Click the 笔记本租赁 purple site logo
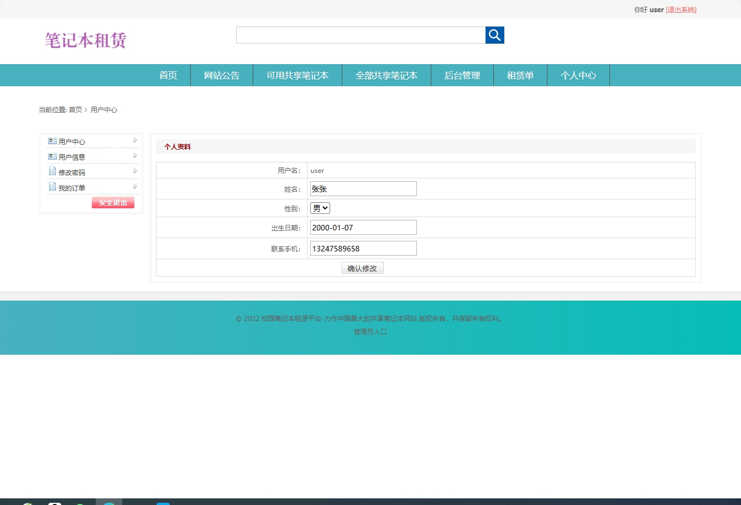The height and width of the screenshot is (505, 741). click(85, 40)
